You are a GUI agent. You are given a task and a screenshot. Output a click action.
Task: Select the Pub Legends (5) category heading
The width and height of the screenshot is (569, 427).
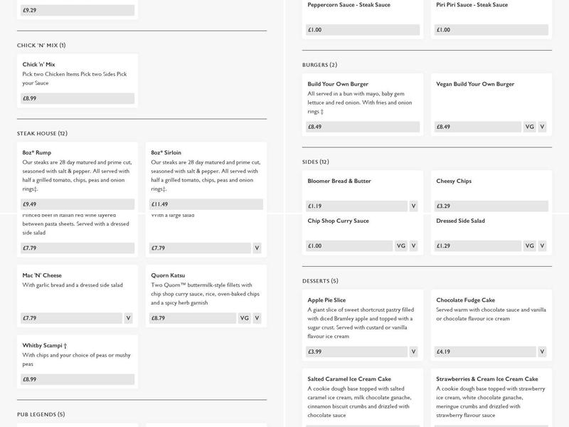point(41,414)
